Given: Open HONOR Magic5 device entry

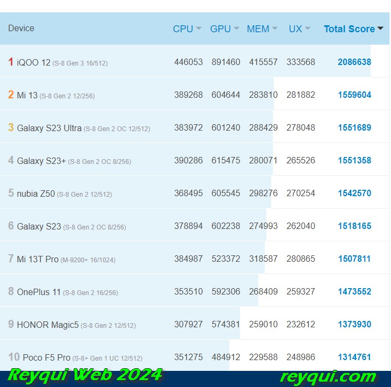Looking at the screenshot, I should [x=48, y=325].
